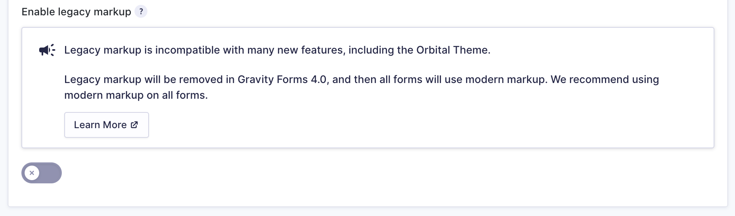Click the "Learn More" text label
Screen dimensions: 735x216
pos(100,125)
